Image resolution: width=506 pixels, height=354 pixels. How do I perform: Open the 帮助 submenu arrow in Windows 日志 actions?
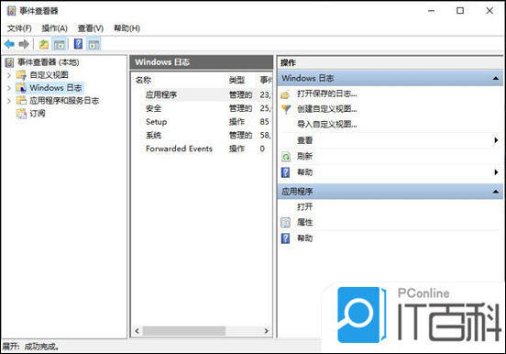(496, 172)
